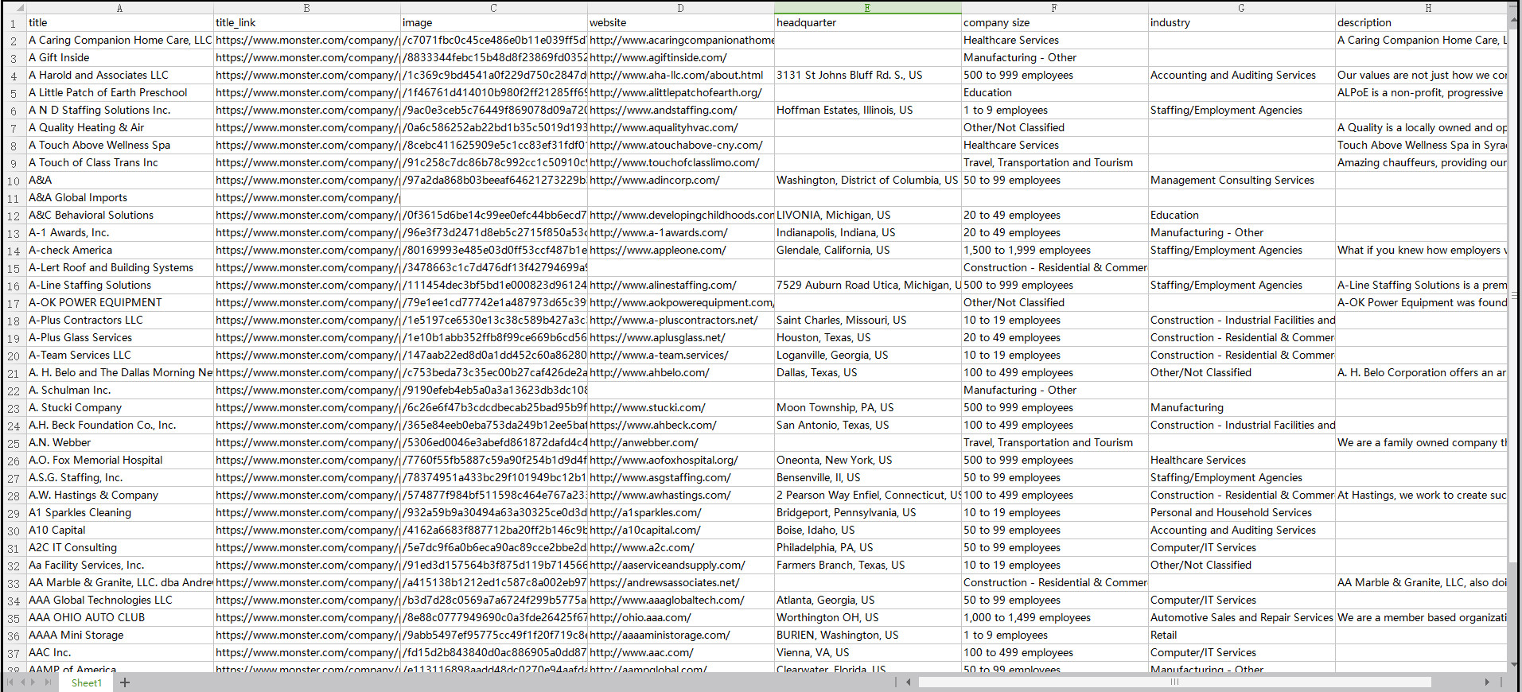
Task: Click the http://www.ahbelo.com/ website cell
Action: point(680,373)
